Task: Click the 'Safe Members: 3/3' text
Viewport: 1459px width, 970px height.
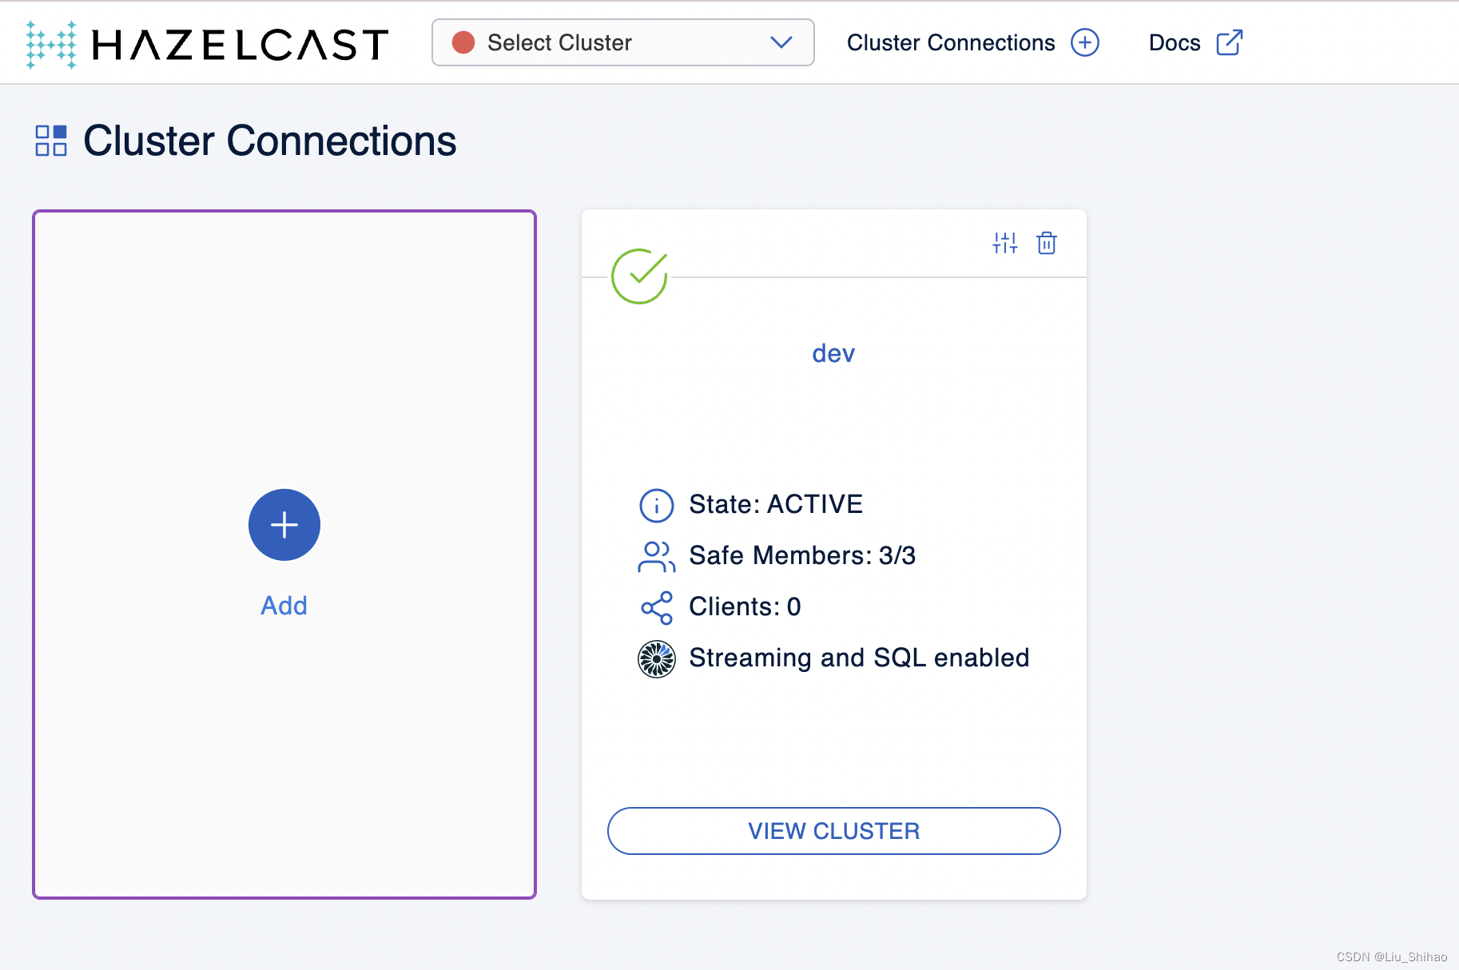Action: coord(802,555)
